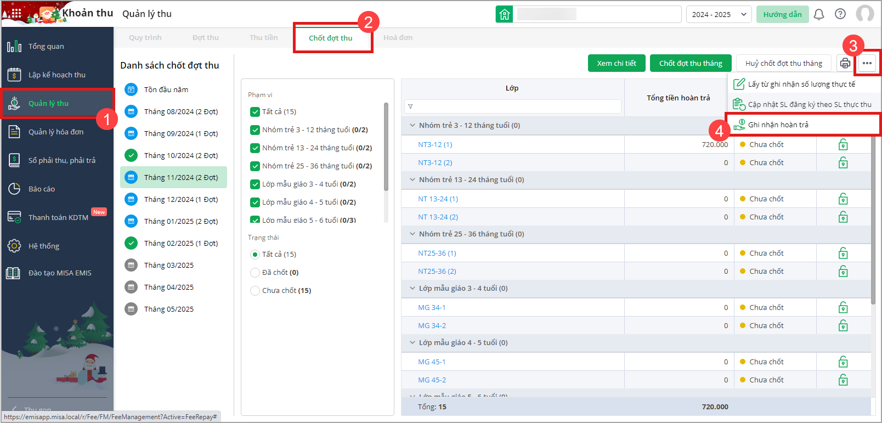Open the help question mark icon
This screenshot has height=423, width=882.
coord(840,14)
